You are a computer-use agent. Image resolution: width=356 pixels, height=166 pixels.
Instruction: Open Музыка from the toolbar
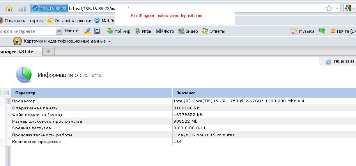[x=303, y=31]
